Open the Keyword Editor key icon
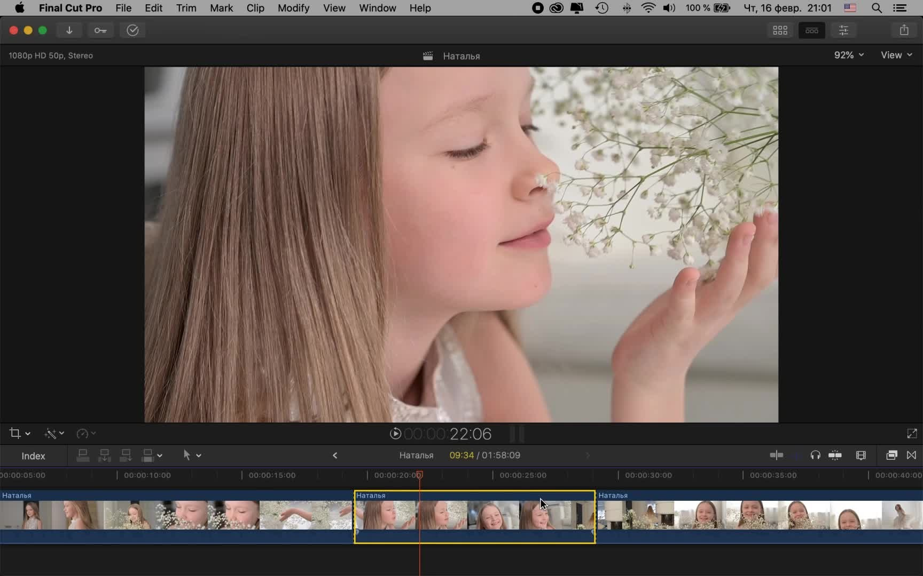 tap(100, 30)
